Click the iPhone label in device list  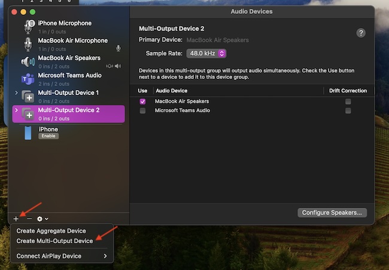coord(48,129)
